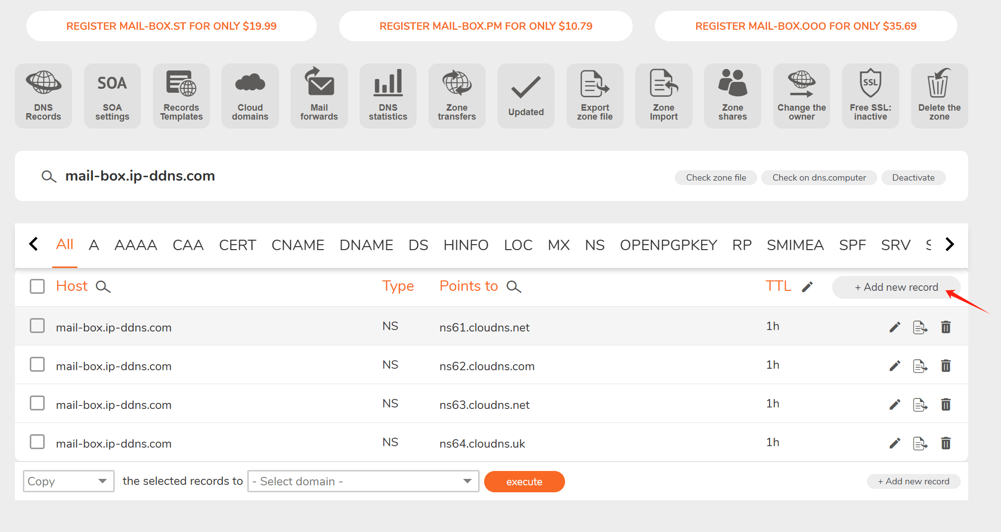Image resolution: width=1001 pixels, height=532 pixels.
Task: Click the Check zone file button
Action: point(715,178)
